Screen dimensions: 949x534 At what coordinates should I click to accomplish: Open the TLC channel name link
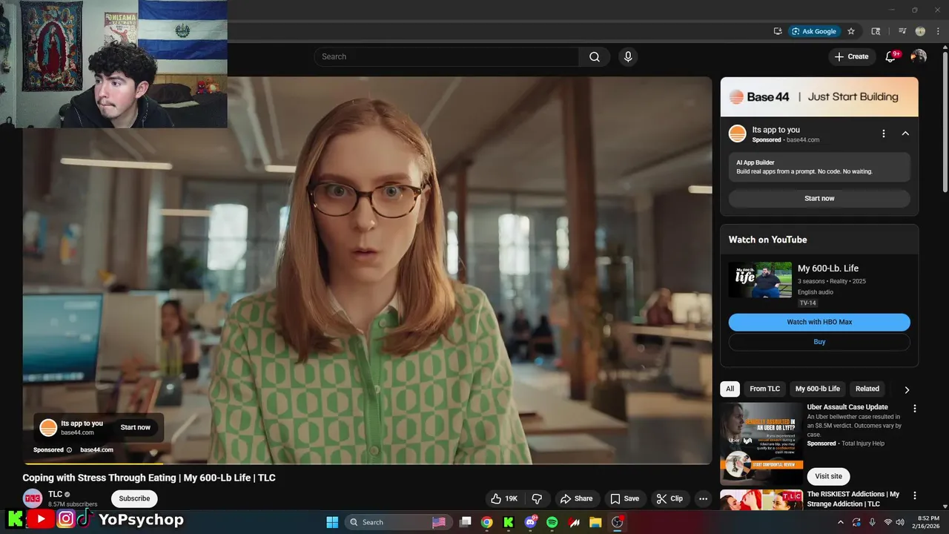tap(56, 495)
